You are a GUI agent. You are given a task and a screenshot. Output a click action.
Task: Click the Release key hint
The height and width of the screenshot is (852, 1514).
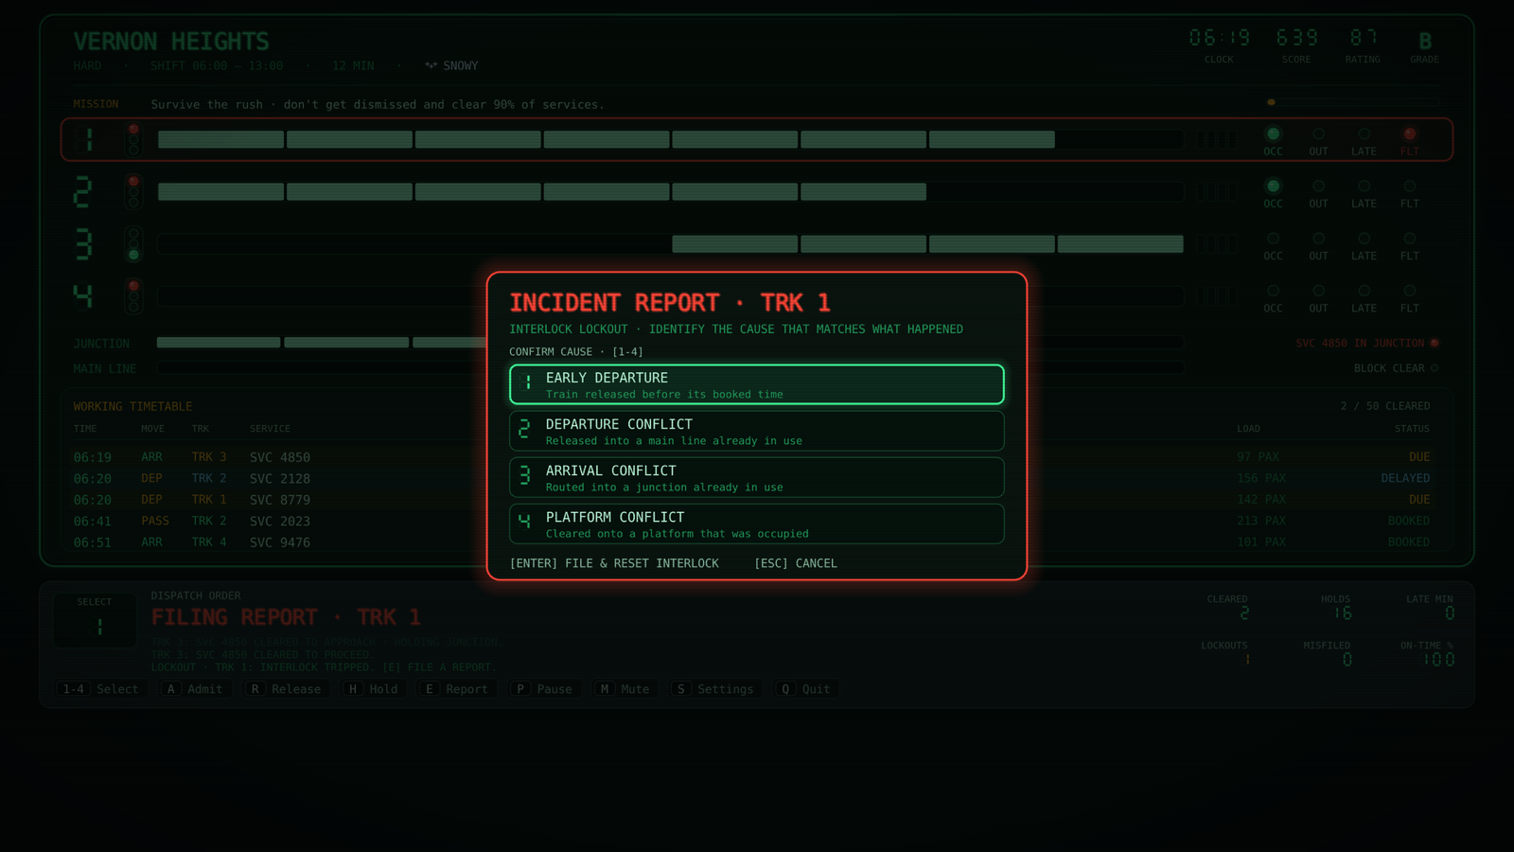[x=285, y=689]
